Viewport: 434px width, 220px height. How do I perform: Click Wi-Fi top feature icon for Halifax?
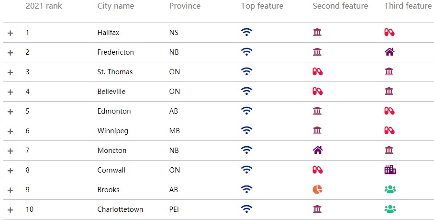[246, 33]
